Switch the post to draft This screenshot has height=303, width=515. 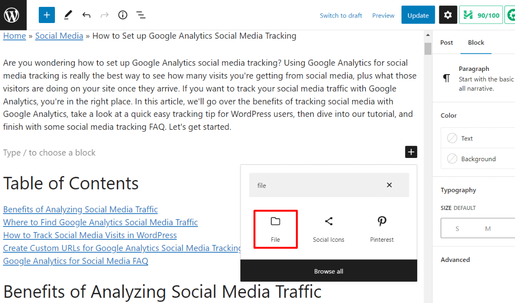341,15
